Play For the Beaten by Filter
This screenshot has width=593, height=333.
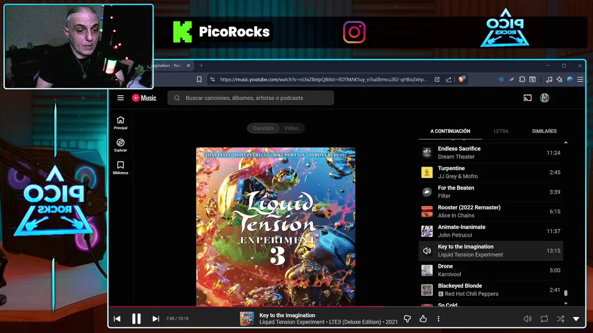(491, 192)
